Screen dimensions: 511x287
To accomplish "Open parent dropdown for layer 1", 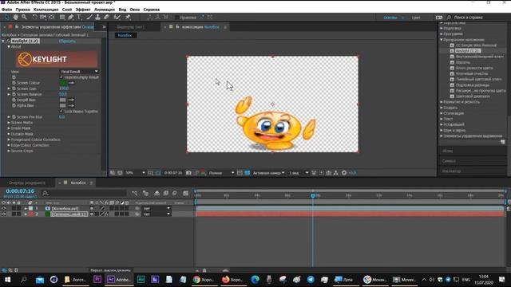I will pyautogui.click(x=156, y=208).
